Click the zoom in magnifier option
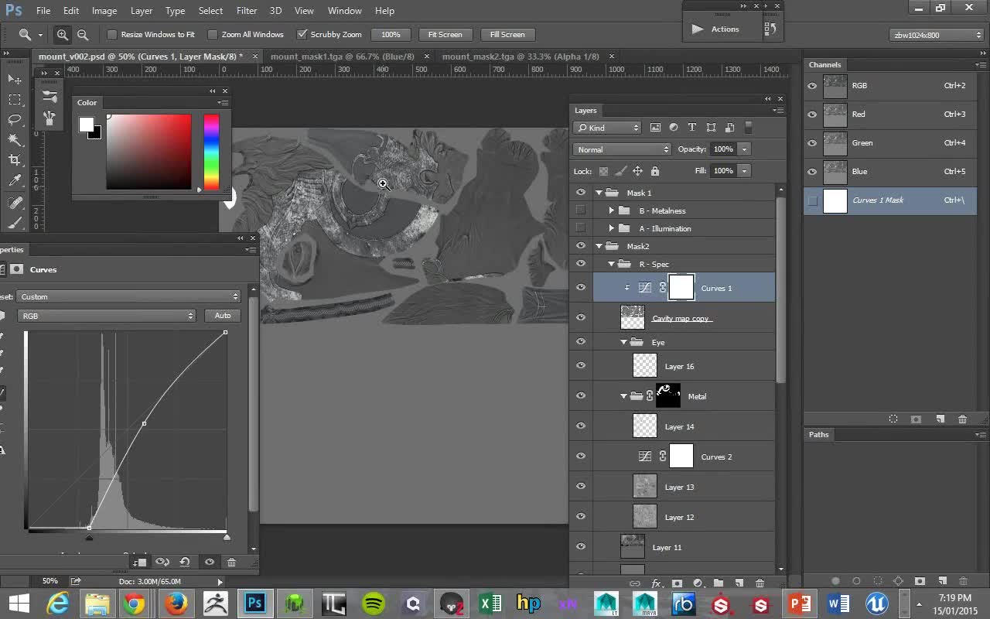 point(63,34)
